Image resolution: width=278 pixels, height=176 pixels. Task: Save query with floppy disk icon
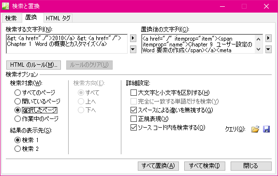266,129
